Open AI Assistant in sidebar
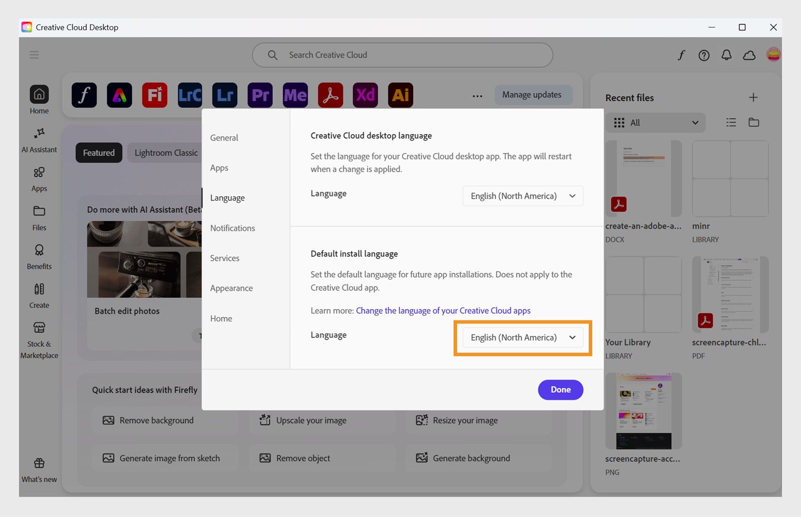 click(39, 141)
